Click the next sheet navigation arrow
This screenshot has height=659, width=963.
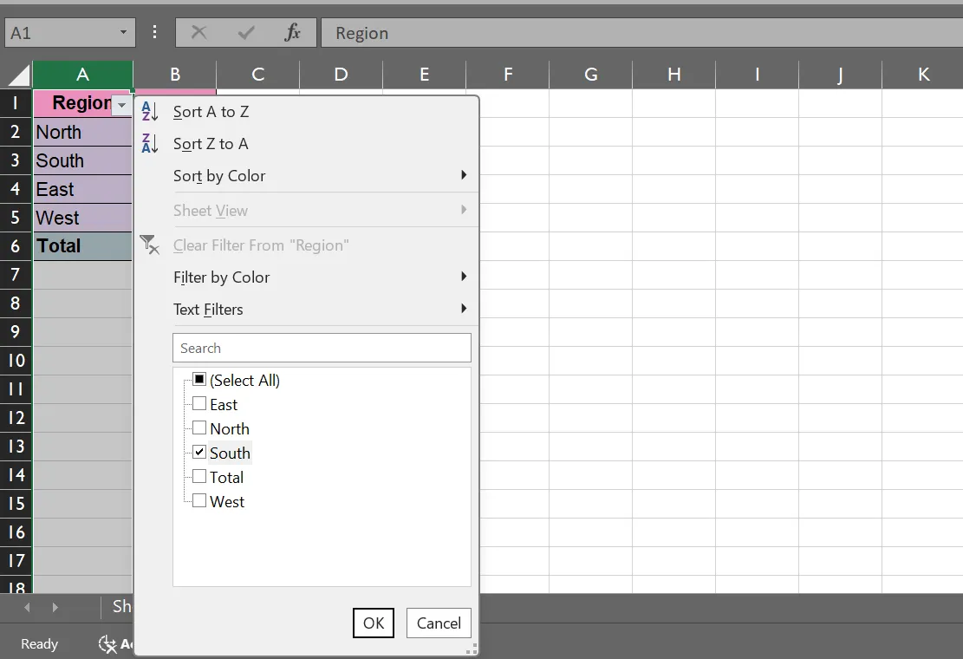coord(55,608)
